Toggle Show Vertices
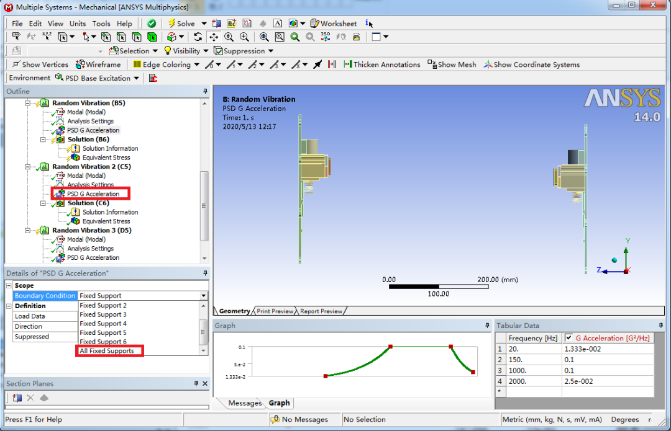671x431 pixels. pyautogui.click(x=40, y=64)
